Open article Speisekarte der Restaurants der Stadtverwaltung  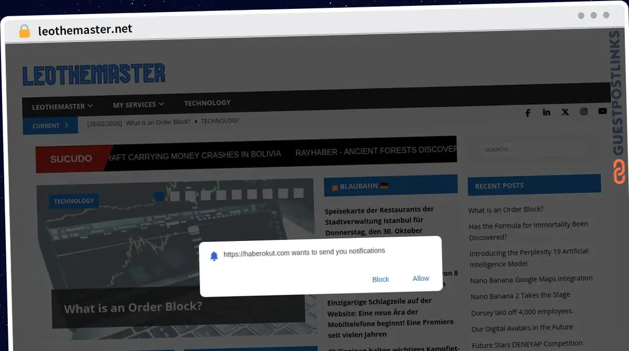[380, 220]
